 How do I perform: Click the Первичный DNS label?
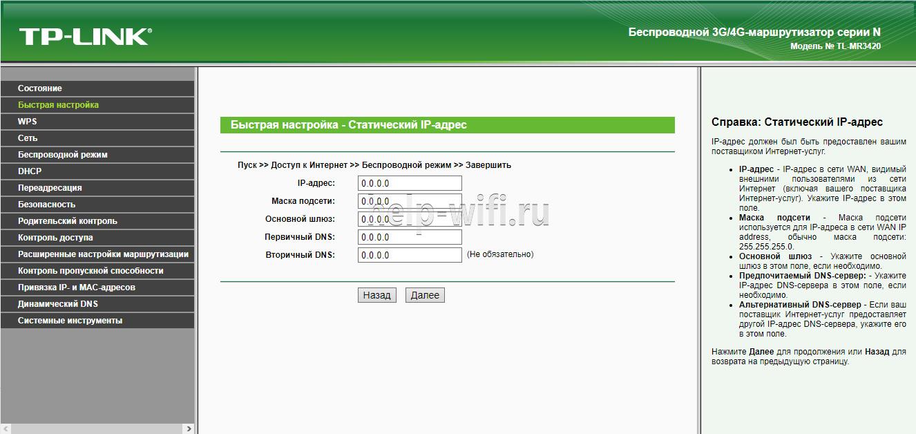300,237
